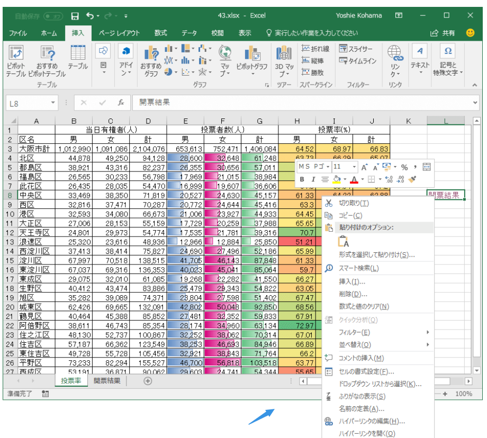Click the 3D Map (3Dマップ) button
487x438 pixels.
pos(284,61)
